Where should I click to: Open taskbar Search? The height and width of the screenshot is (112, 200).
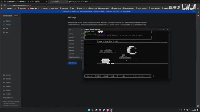pyautogui.click(x=92, y=110)
